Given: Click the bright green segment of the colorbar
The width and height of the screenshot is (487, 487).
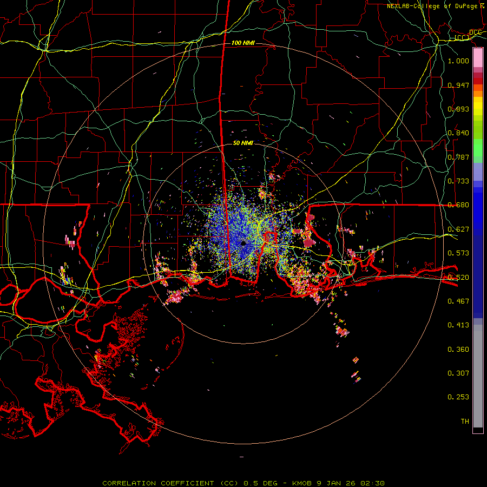Looking at the screenshot, I should pyautogui.click(x=478, y=148).
